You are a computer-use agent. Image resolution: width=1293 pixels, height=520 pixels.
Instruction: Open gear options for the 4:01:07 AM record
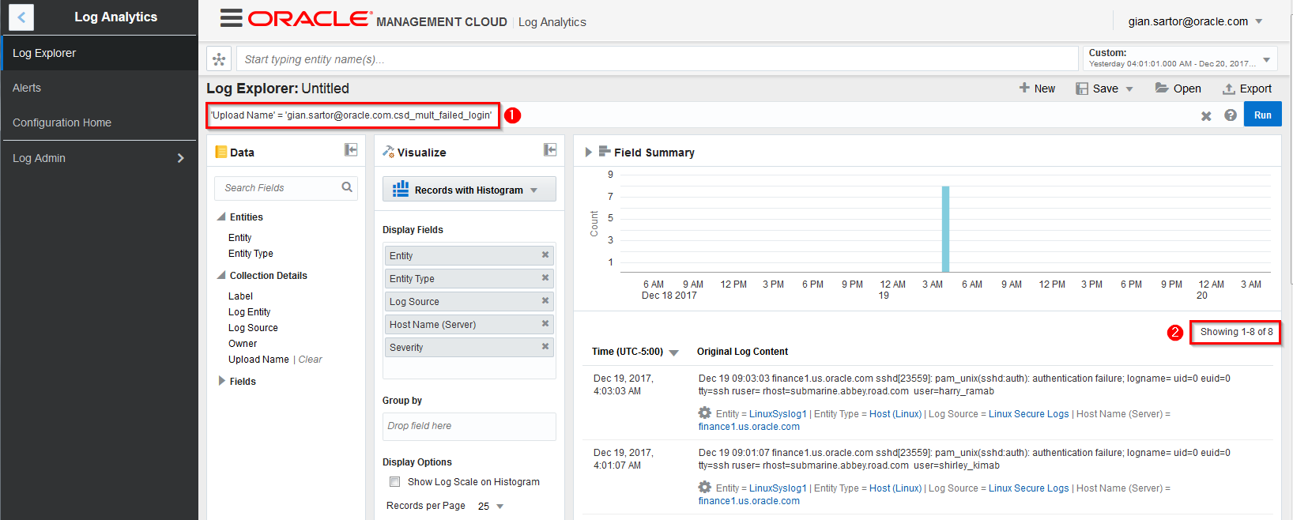[705, 487]
